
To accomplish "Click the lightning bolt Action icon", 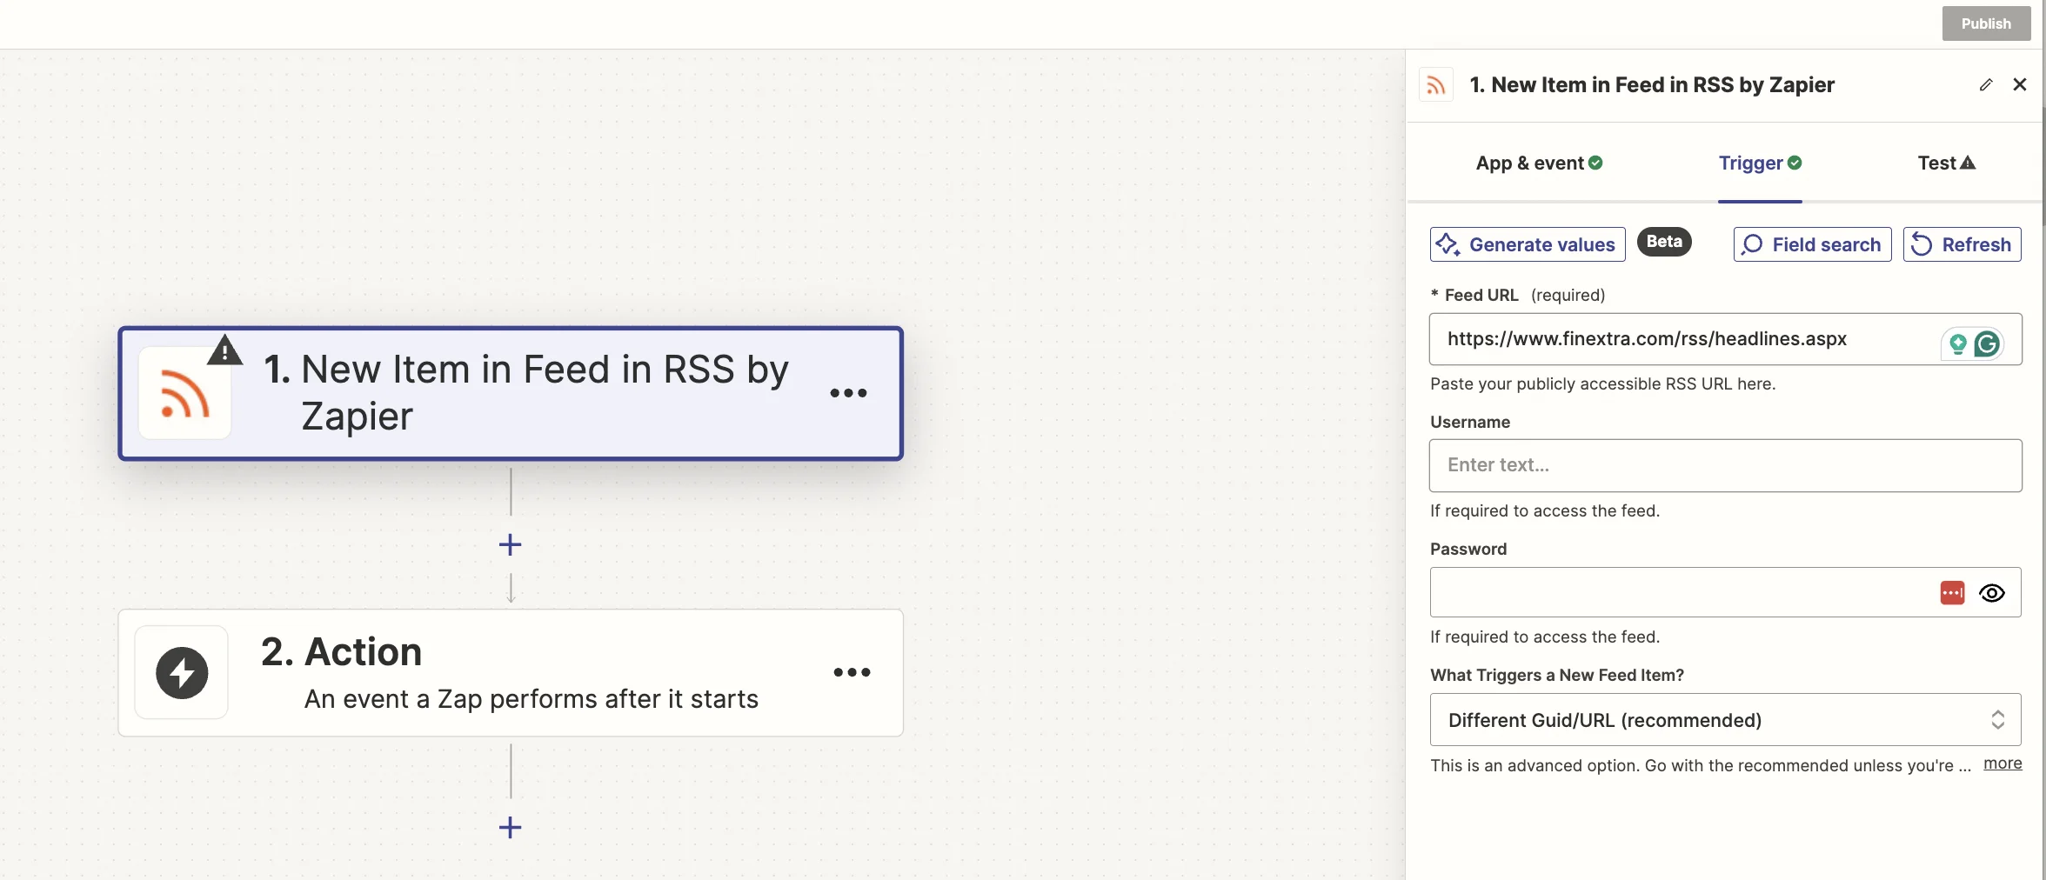I will tap(182, 672).
